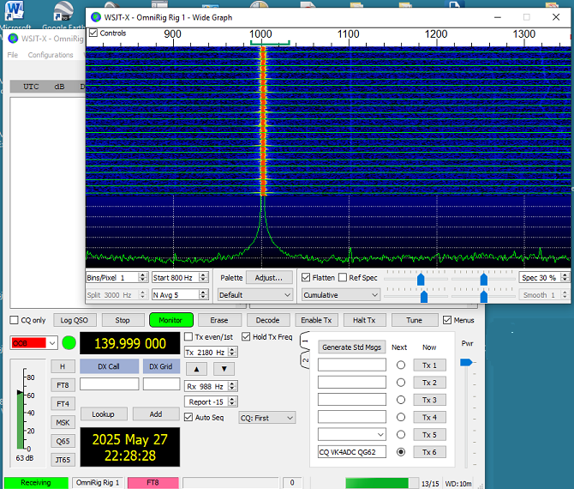Switch to MSK mode button
This screenshot has height=489, width=574.
[63, 422]
